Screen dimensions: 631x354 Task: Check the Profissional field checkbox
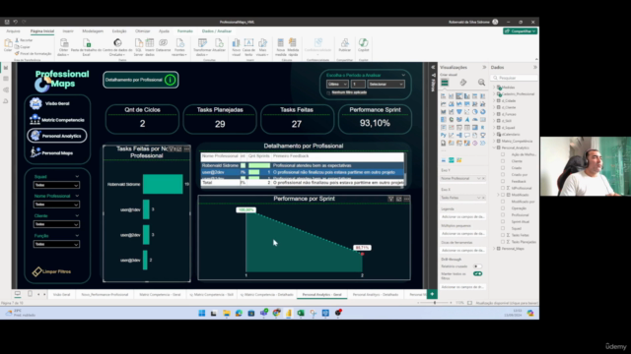[503, 214]
